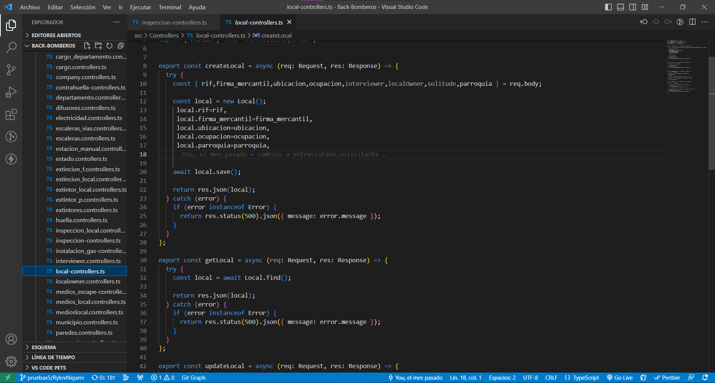
Task: Open Extensions view icon
Action: [11, 114]
